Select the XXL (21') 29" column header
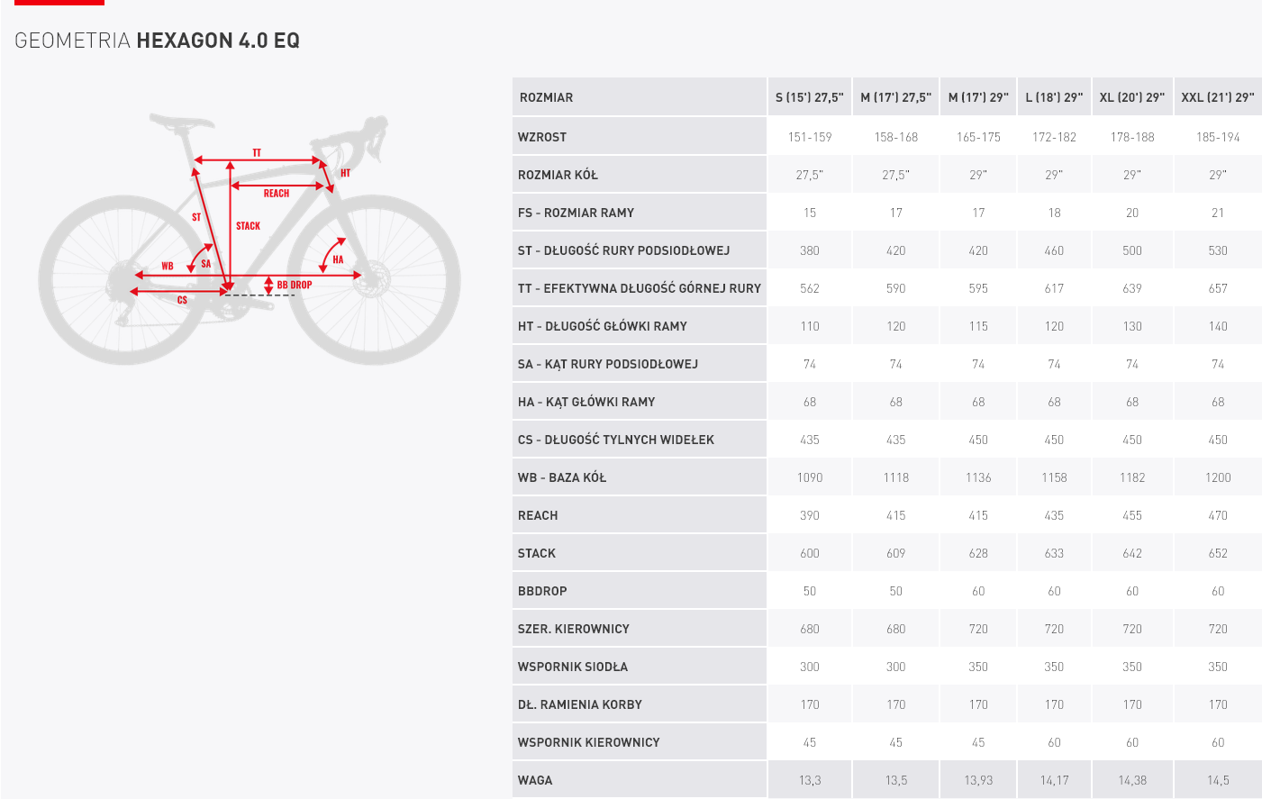 pos(1218,97)
